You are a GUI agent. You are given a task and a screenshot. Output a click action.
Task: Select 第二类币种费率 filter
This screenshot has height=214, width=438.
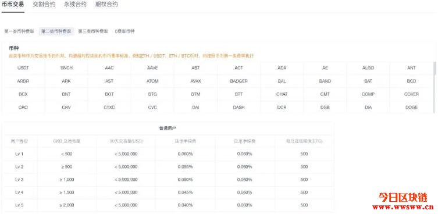click(x=56, y=31)
